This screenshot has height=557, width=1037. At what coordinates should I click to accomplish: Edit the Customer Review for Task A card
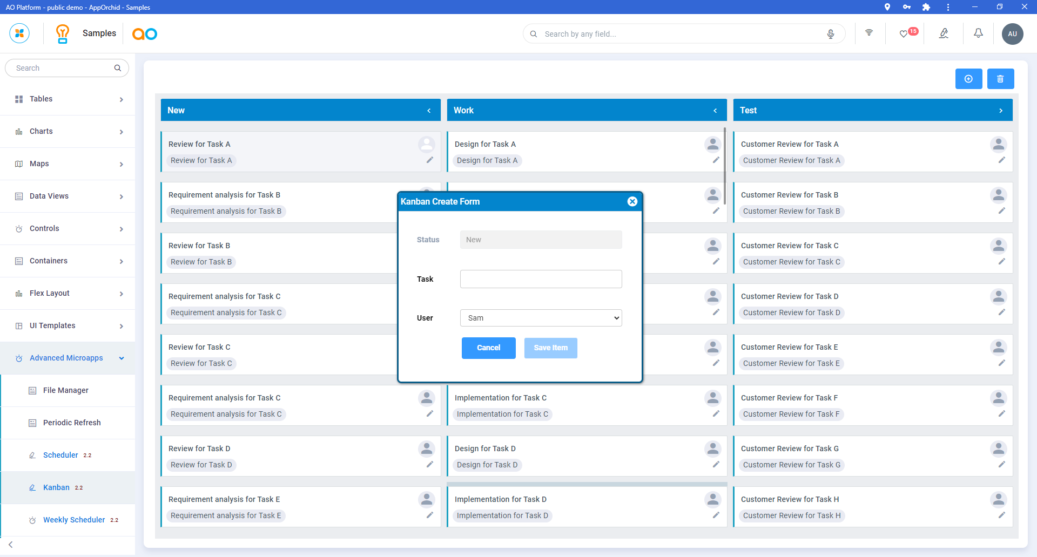pos(1001,160)
